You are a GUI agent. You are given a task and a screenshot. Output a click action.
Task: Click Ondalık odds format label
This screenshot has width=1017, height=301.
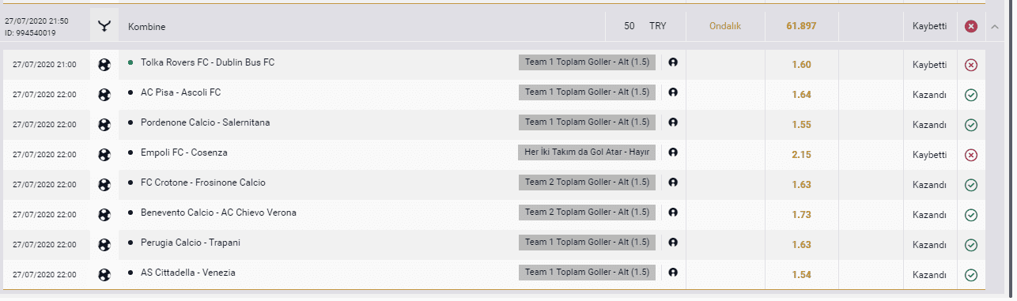pyautogui.click(x=725, y=26)
